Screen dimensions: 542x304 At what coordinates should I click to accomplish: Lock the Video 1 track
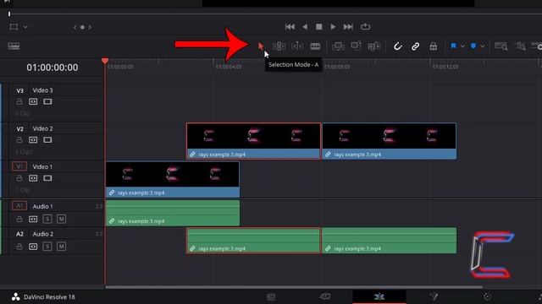[x=19, y=178]
